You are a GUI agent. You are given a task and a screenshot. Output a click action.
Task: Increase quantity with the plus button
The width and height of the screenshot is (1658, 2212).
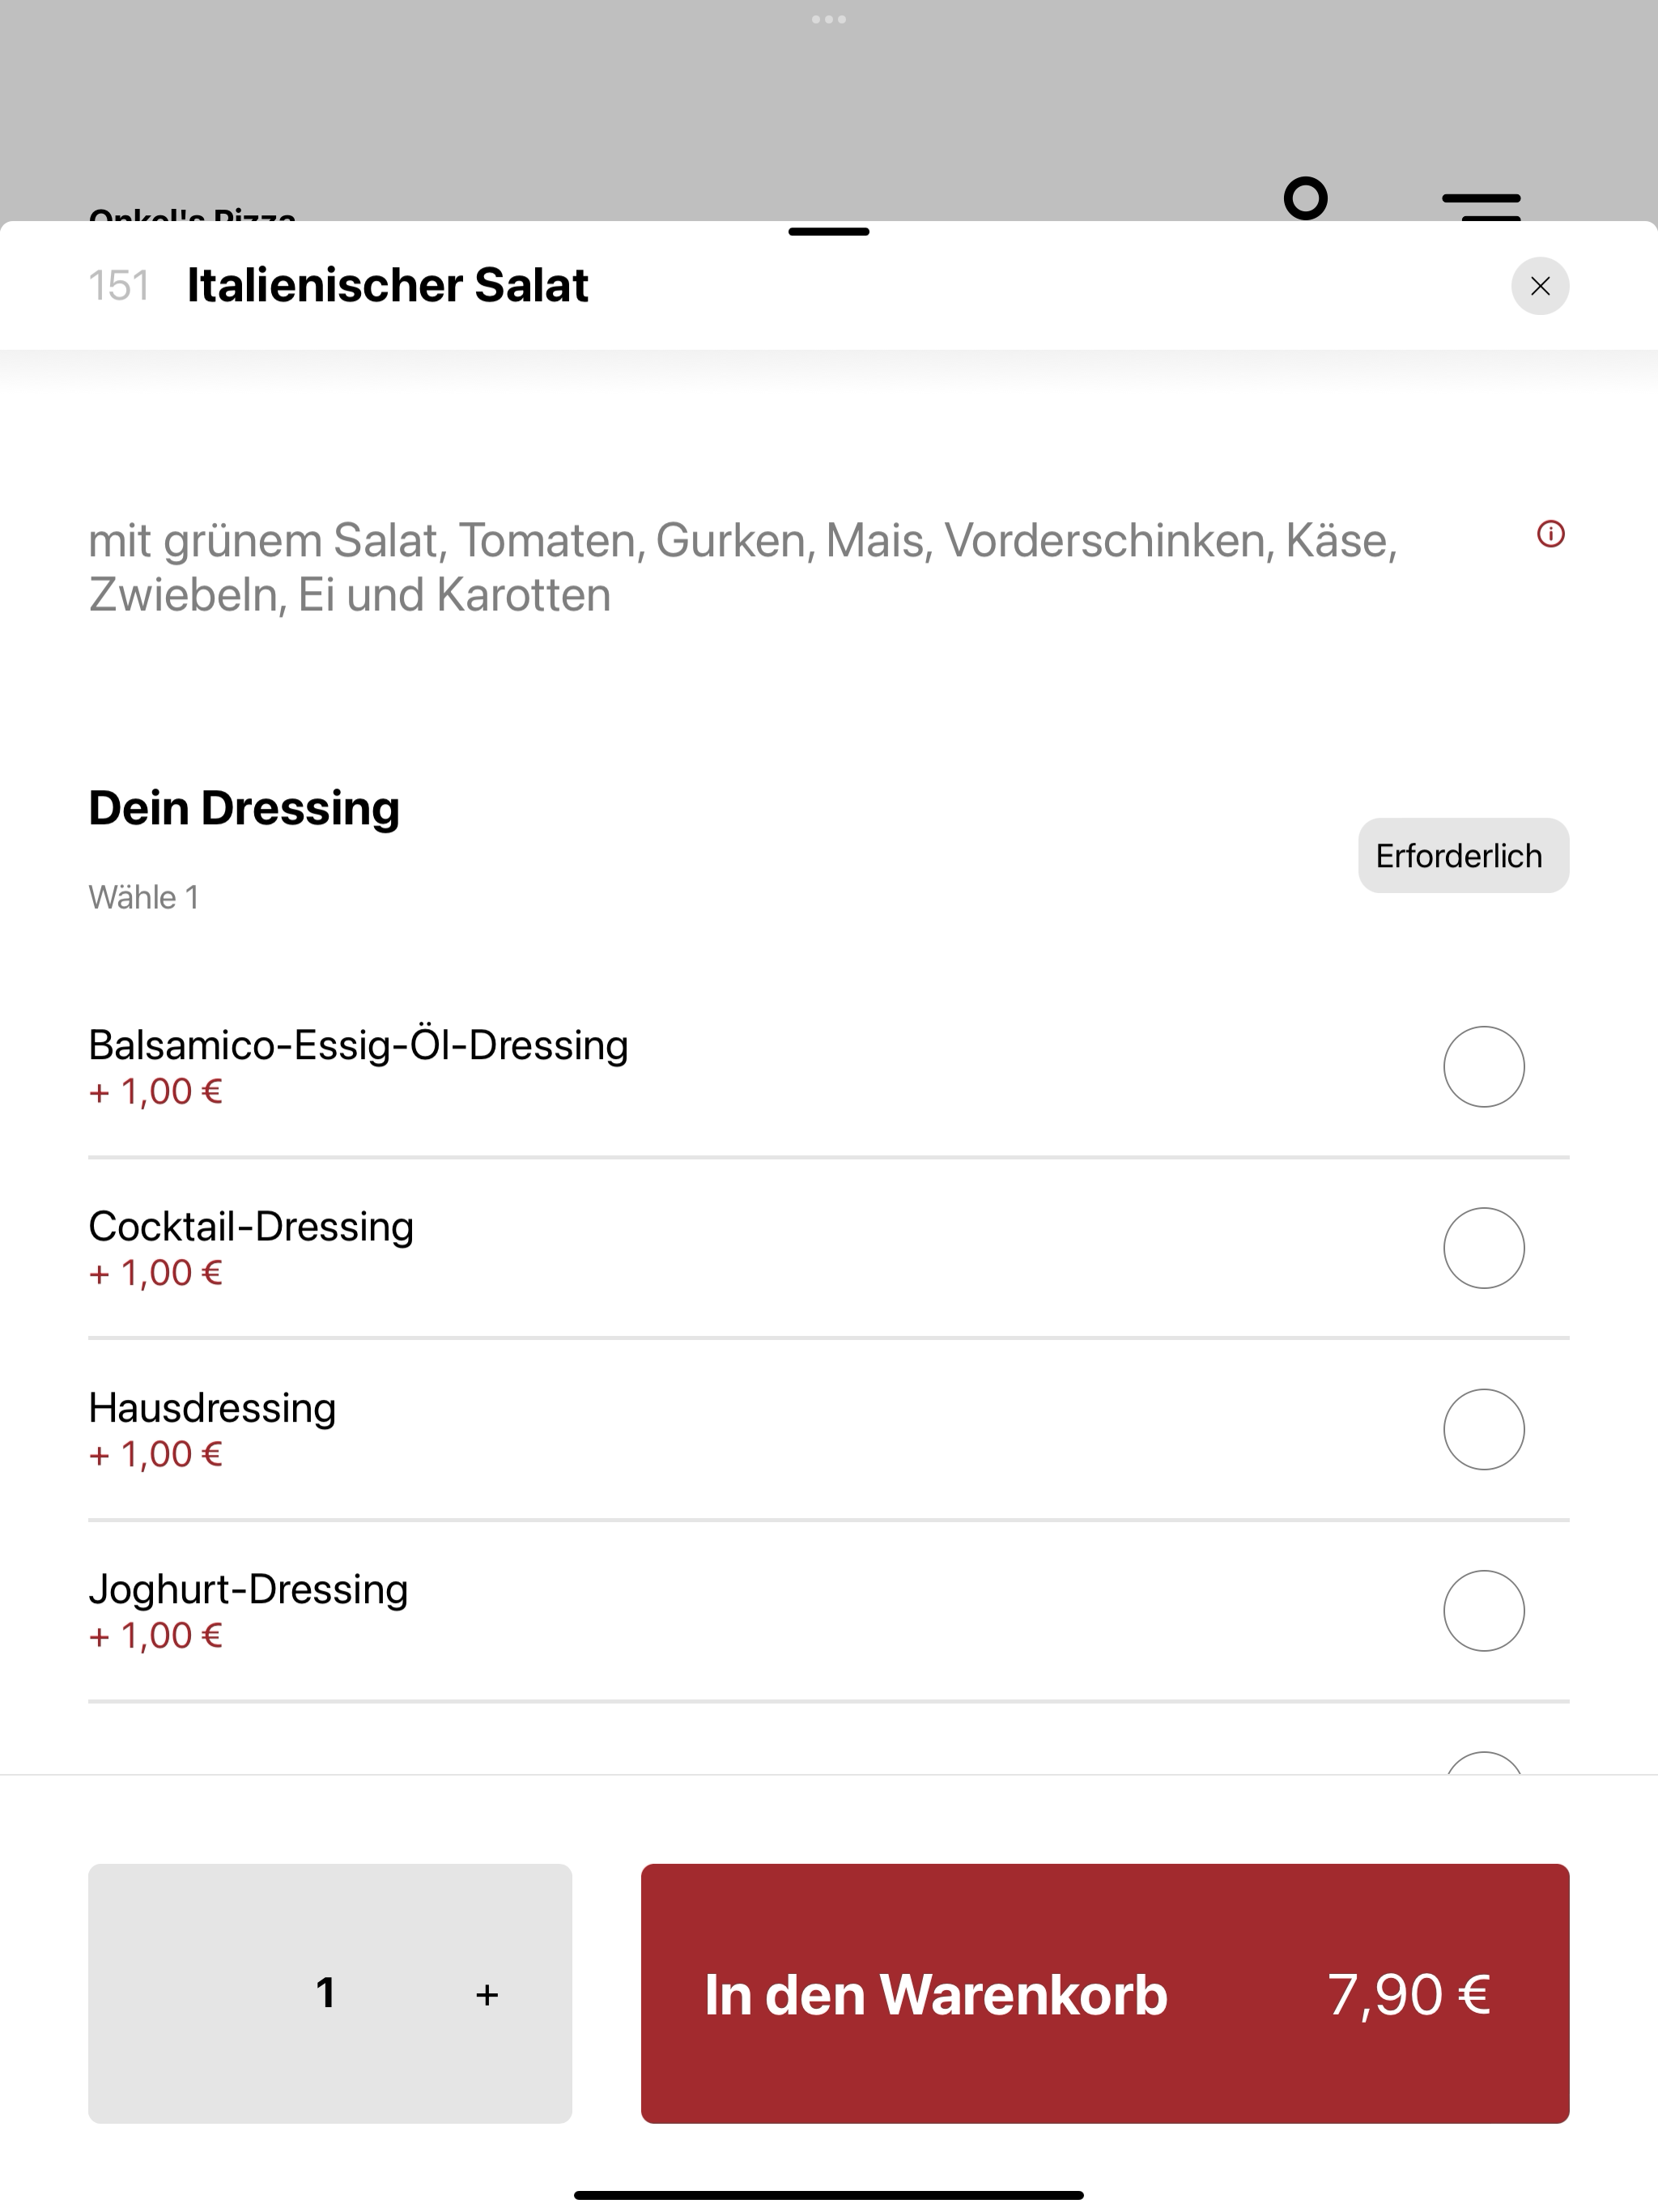(487, 1995)
